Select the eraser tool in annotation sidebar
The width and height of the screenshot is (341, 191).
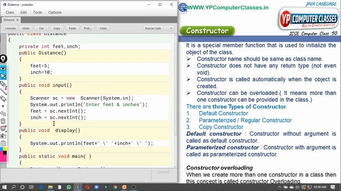[3, 99]
